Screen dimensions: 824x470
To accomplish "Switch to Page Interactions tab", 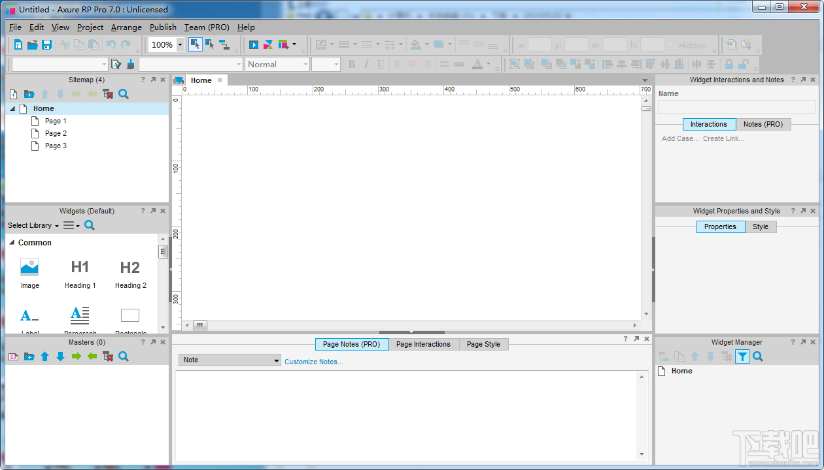I will 423,344.
